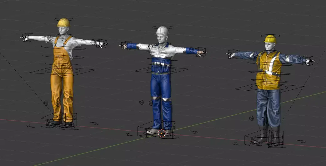Select hip square control of orange-overalls worker
The width and height of the screenshot is (326, 166).
[63, 71]
